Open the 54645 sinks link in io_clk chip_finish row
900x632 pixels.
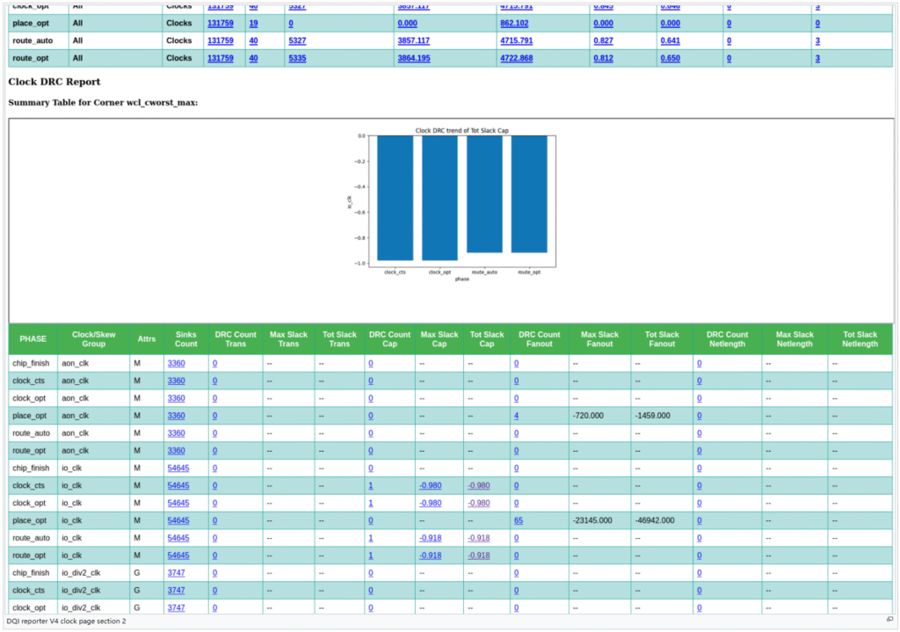178,468
